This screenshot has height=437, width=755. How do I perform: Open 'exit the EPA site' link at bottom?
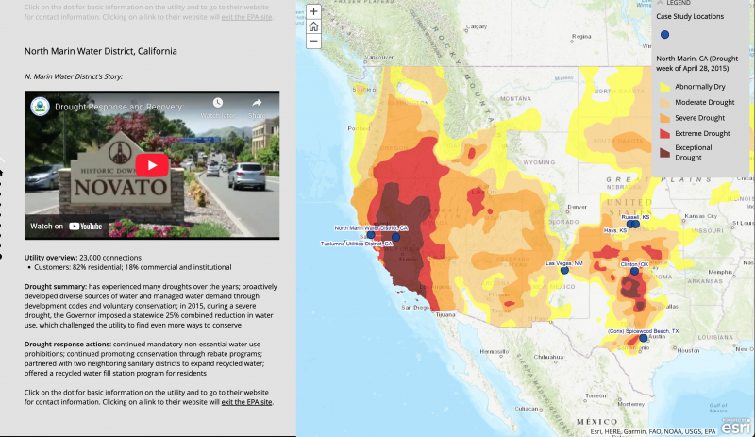pyautogui.click(x=246, y=402)
